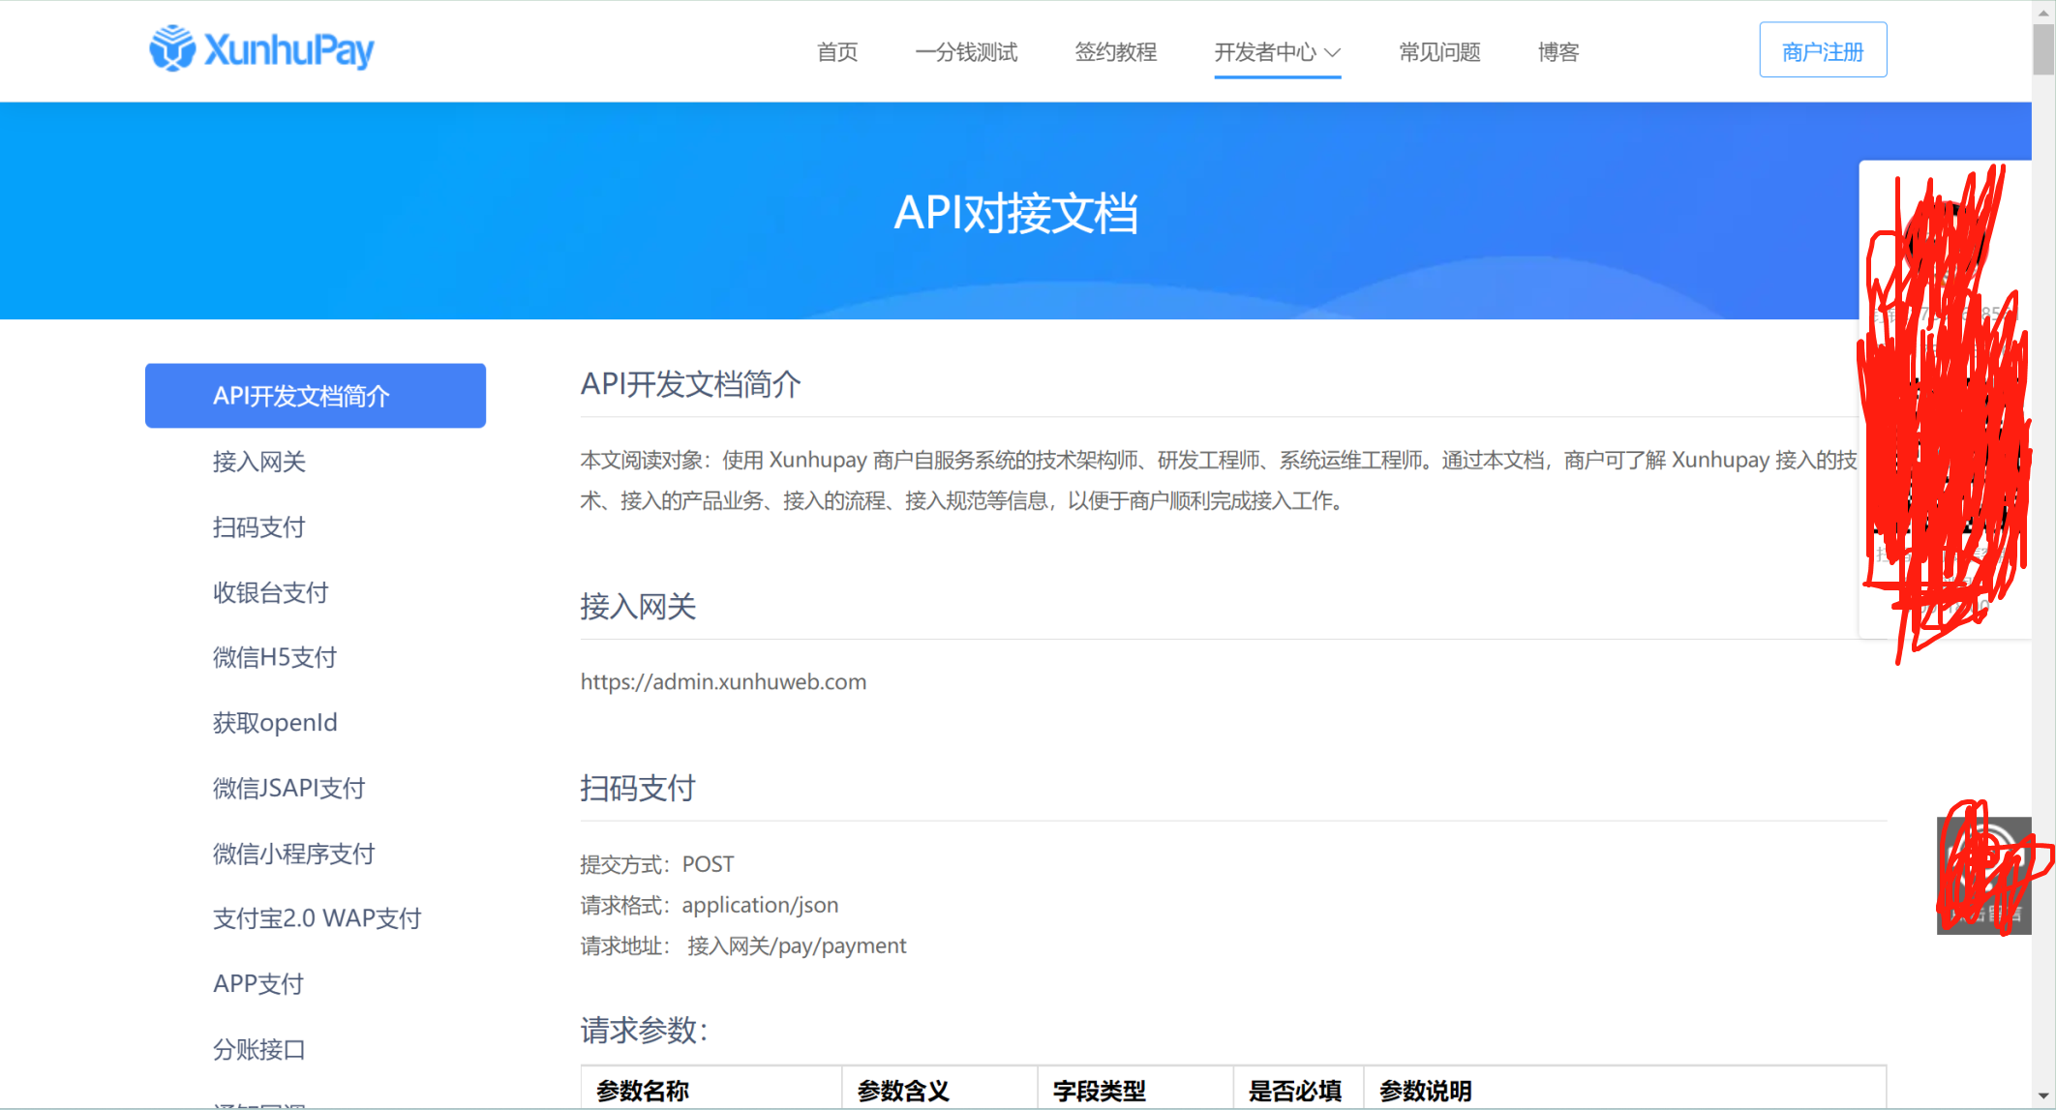
Task: Click the API开发文档简介 content heading
Action: [690, 384]
